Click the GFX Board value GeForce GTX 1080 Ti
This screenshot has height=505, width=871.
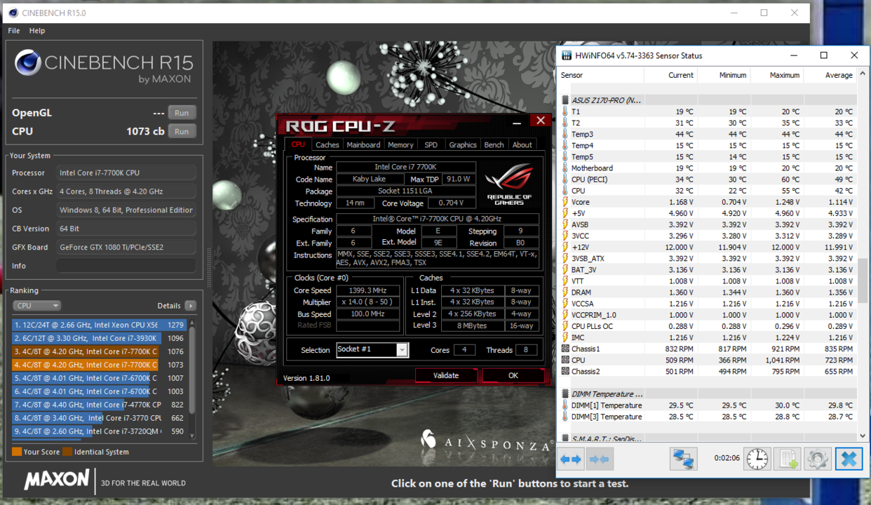click(126, 247)
